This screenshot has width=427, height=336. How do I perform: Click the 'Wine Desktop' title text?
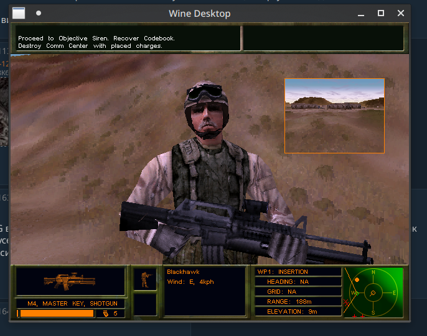(x=200, y=14)
